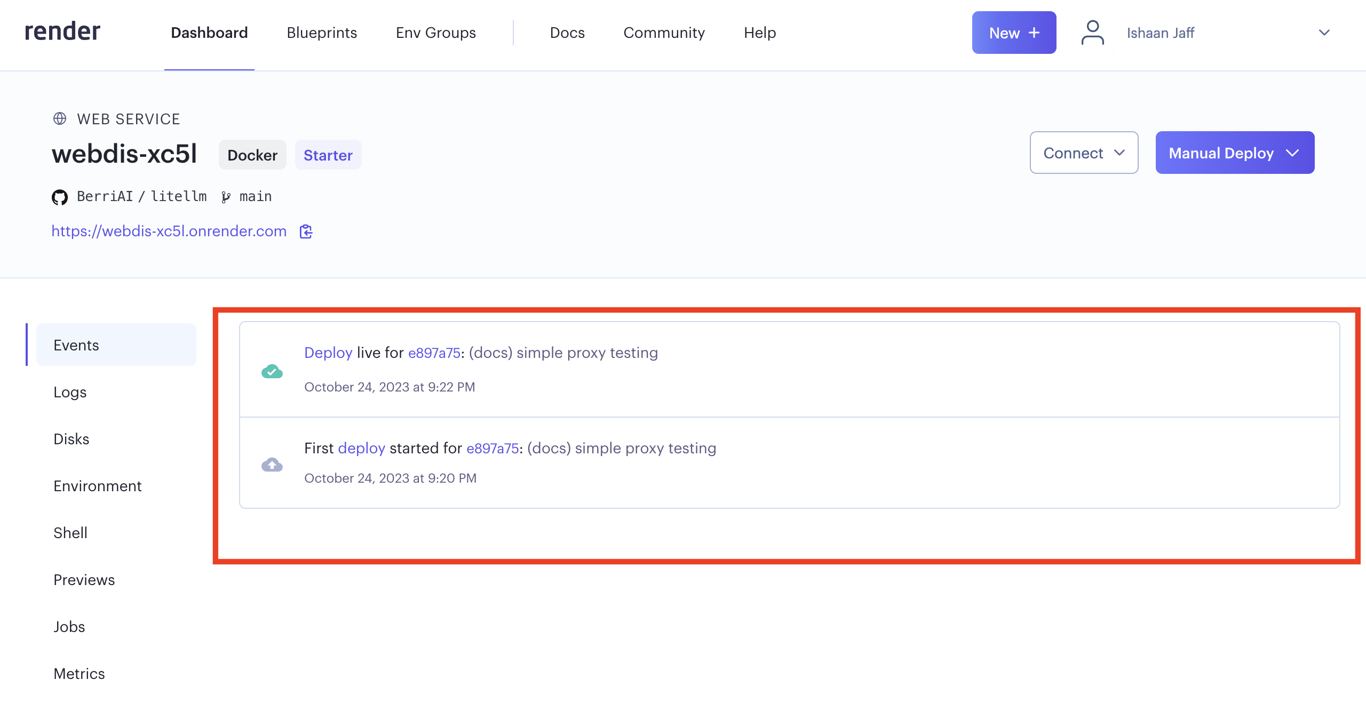This screenshot has width=1366, height=704.
Task: Click the globe Web Service icon
Action: pos(60,118)
